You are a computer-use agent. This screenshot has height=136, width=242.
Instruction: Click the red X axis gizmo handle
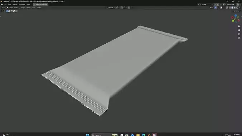pos(232,18)
